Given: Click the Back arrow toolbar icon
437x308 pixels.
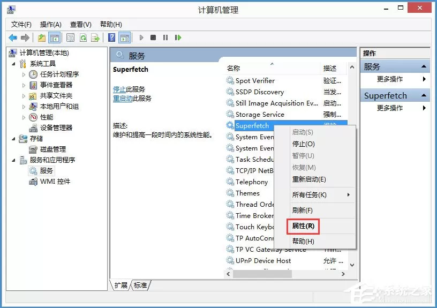Looking at the screenshot, I should pos(13,37).
